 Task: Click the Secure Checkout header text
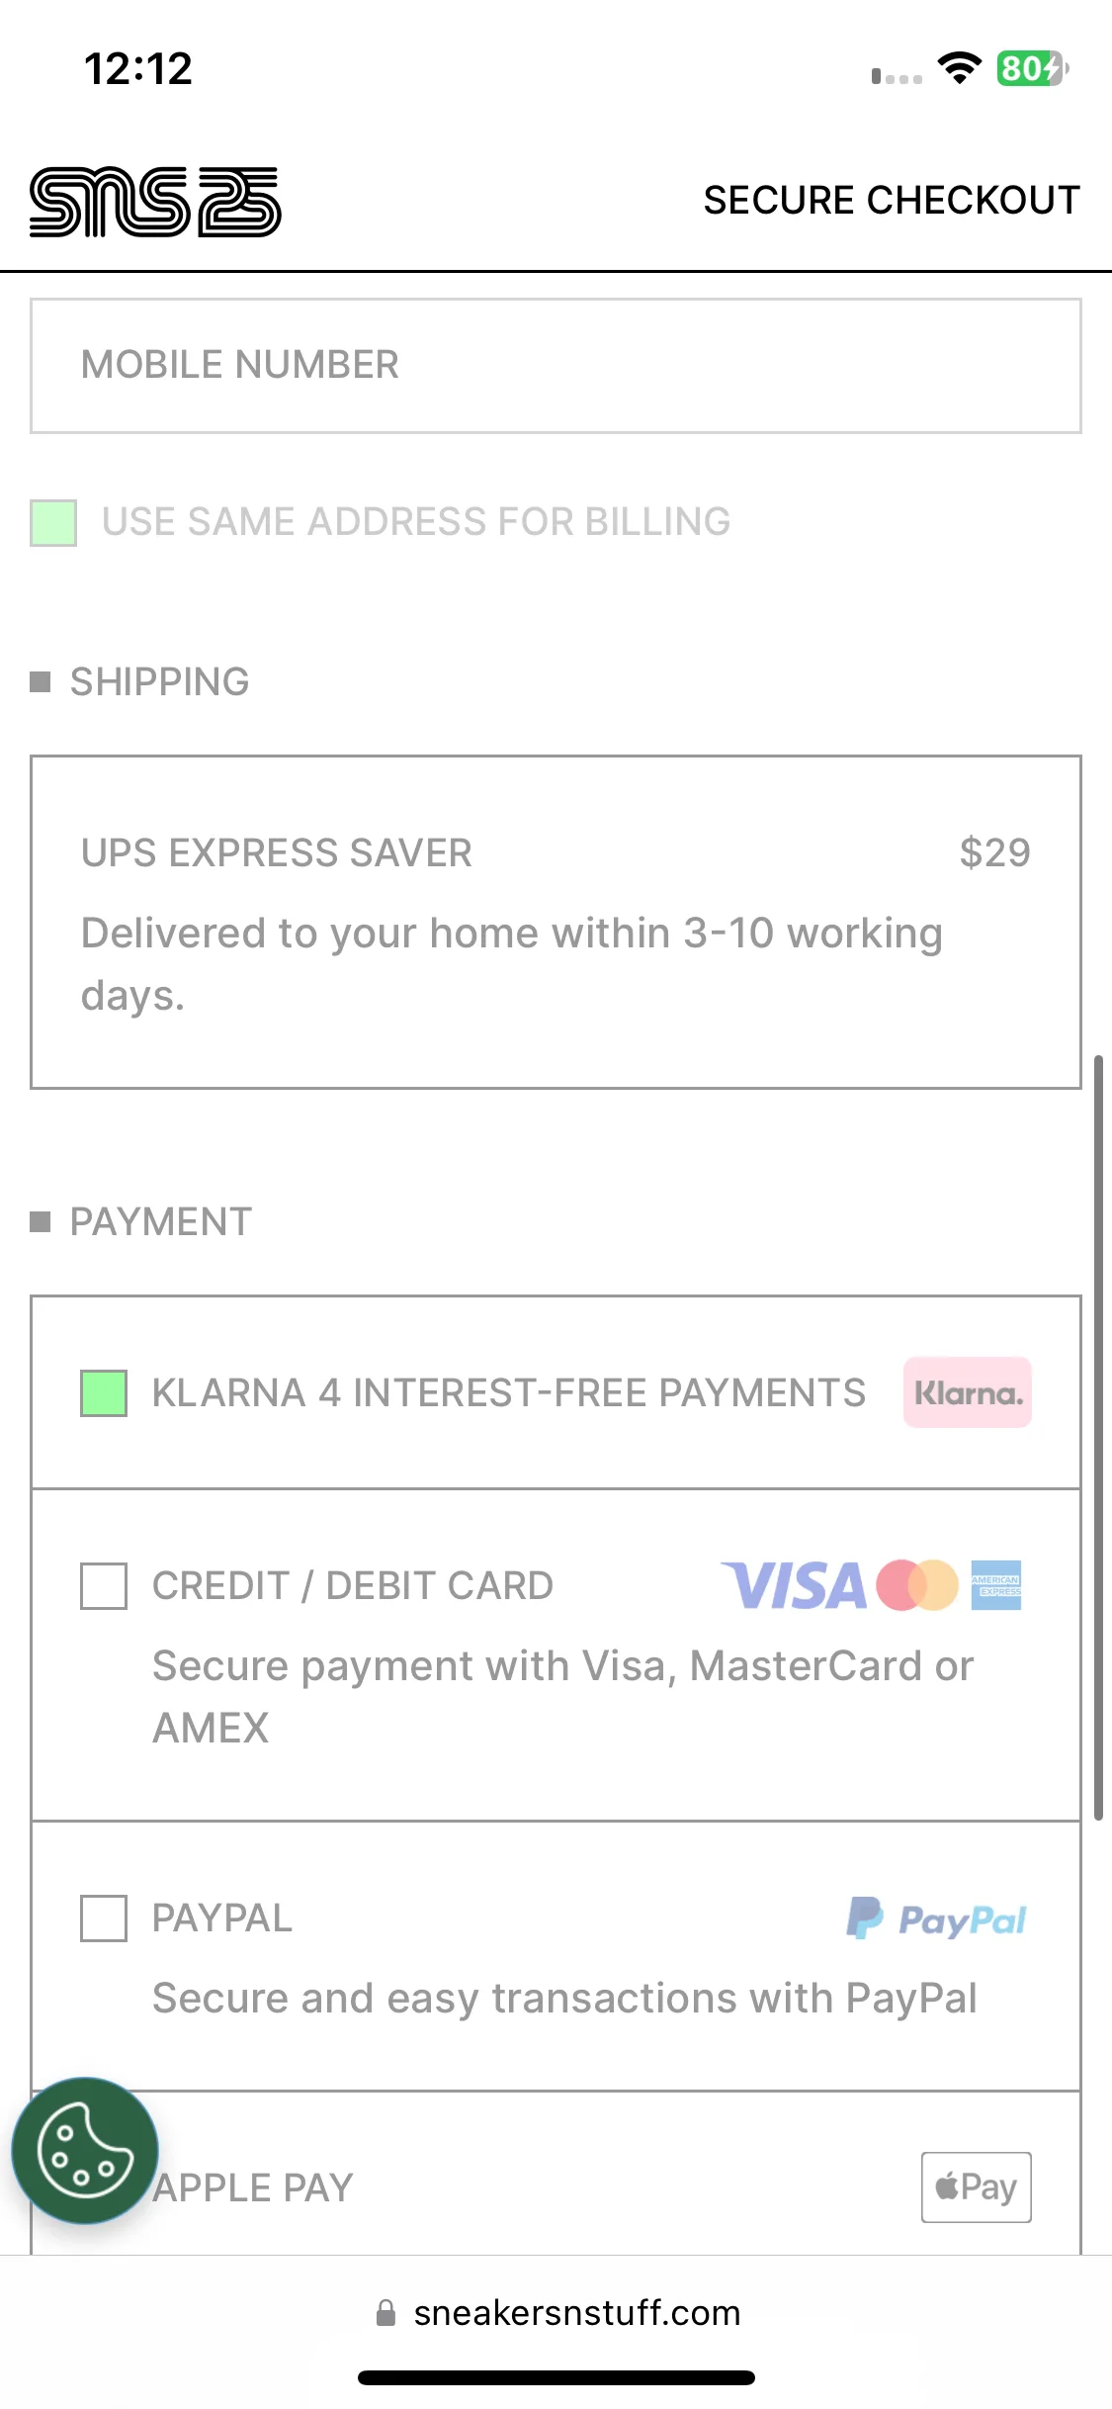892,201
